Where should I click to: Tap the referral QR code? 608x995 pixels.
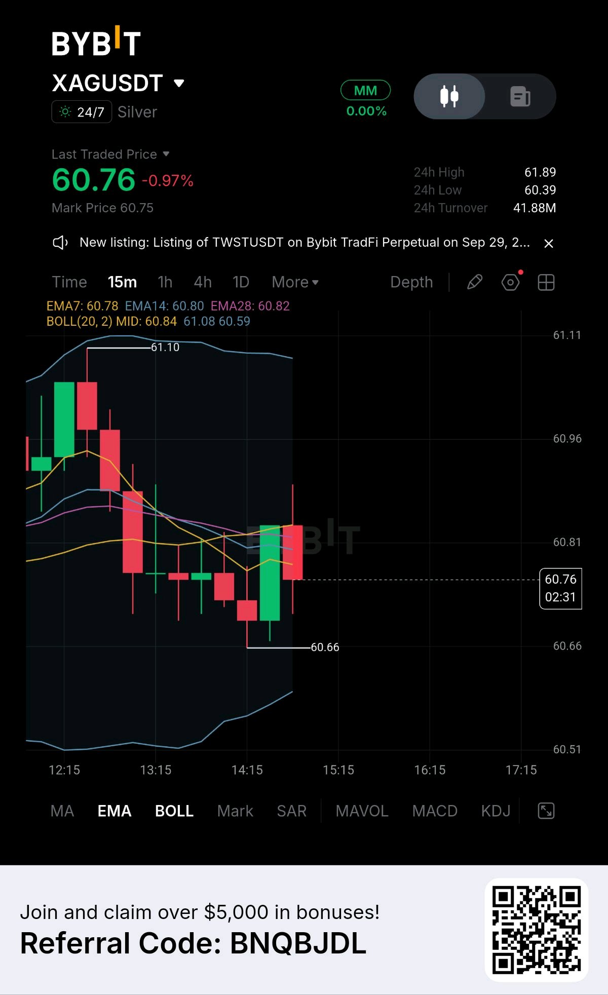tap(537, 930)
